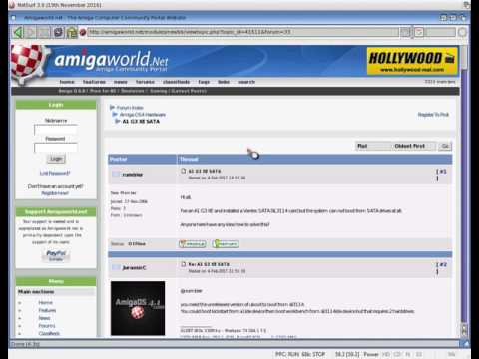Image resolution: width=479 pixels, height=359 pixels.
Task: Click the button right of the URL field
Action: pyautogui.click(x=405, y=32)
